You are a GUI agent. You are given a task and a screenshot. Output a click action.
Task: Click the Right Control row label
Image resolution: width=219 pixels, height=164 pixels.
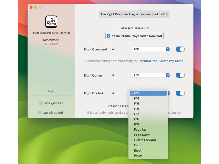click(93, 93)
